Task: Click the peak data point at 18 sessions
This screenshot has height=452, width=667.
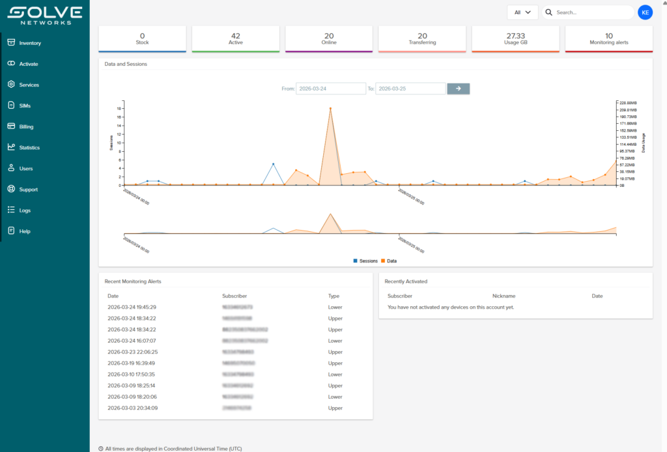Action: [x=330, y=108]
